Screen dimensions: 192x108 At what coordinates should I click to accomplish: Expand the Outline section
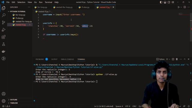coord(20,100)
